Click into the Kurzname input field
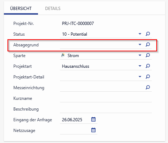Screen dimensions: 168x143 tap(106, 98)
